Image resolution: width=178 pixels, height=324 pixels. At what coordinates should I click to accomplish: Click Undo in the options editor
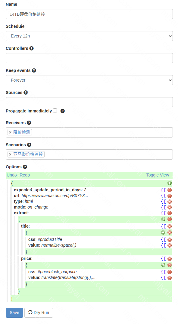(x=12, y=175)
